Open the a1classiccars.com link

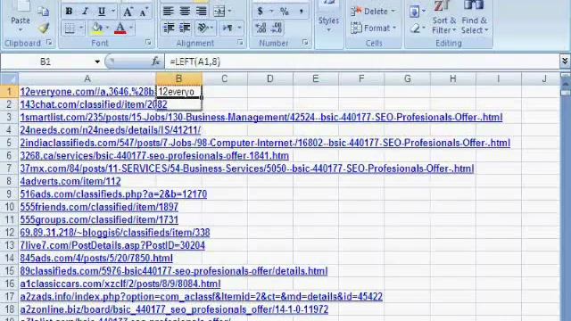pyautogui.click(x=120, y=284)
